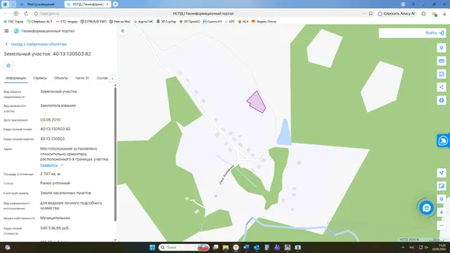Open a new browser tab
Screen dimensions: 450x253
click(115, 4)
